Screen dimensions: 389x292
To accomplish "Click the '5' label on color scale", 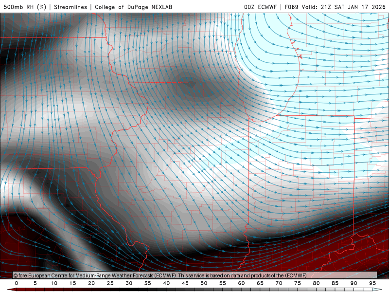I will coord(35,283).
